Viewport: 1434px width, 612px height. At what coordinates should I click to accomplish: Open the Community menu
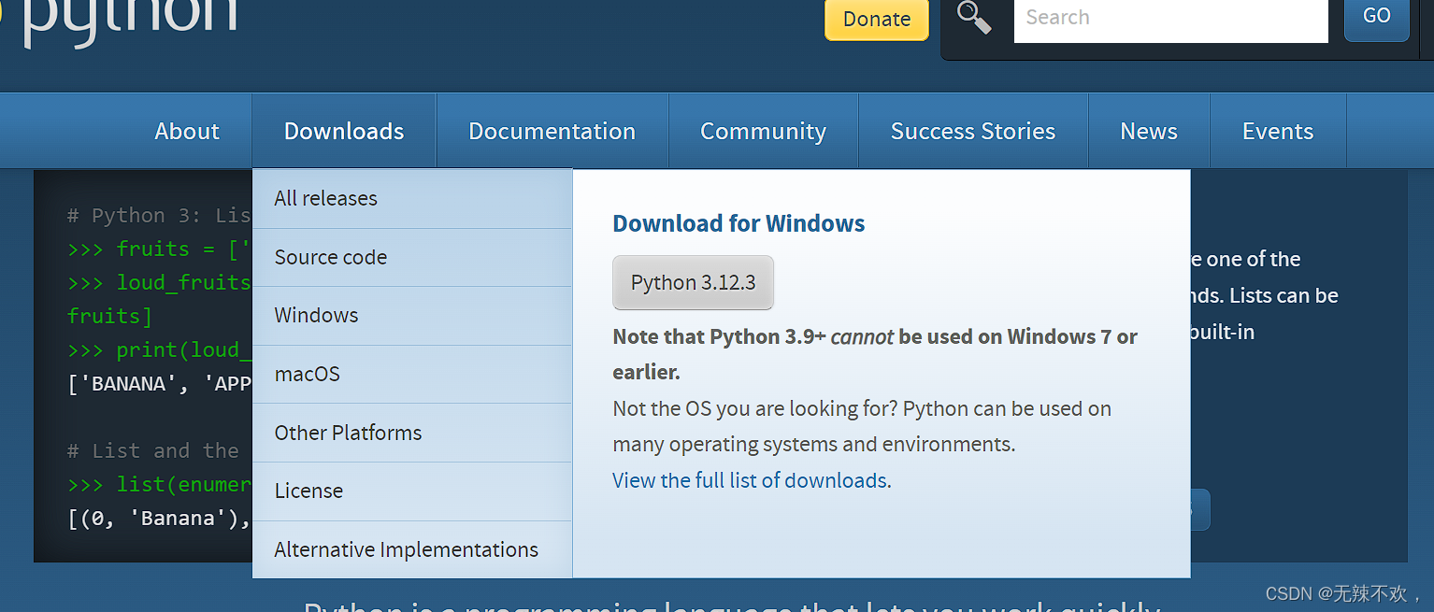763,131
